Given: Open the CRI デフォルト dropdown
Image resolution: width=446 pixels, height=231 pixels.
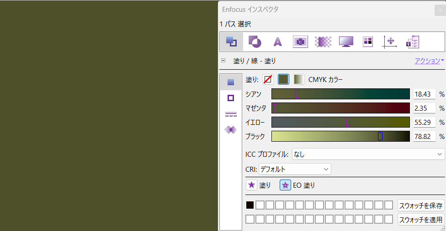Looking at the screenshot, I should pyautogui.click(x=295, y=169).
